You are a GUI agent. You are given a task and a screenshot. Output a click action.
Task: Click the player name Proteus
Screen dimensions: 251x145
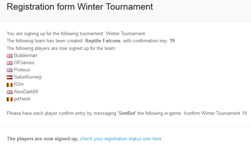(22, 70)
